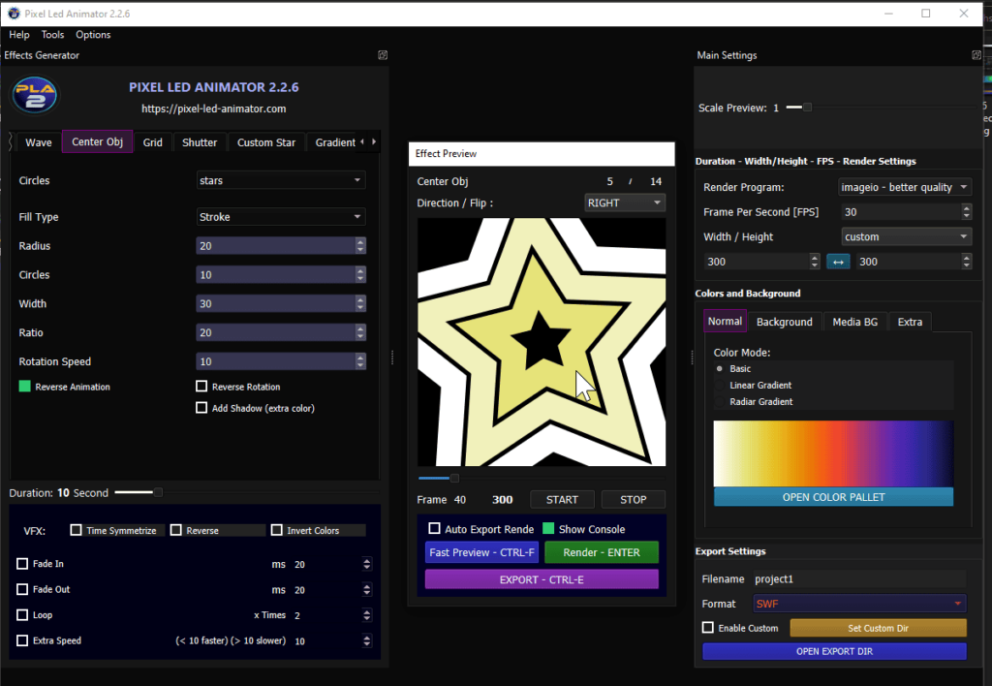
Task: Switch to the Shutter effect tab
Action: (199, 141)
